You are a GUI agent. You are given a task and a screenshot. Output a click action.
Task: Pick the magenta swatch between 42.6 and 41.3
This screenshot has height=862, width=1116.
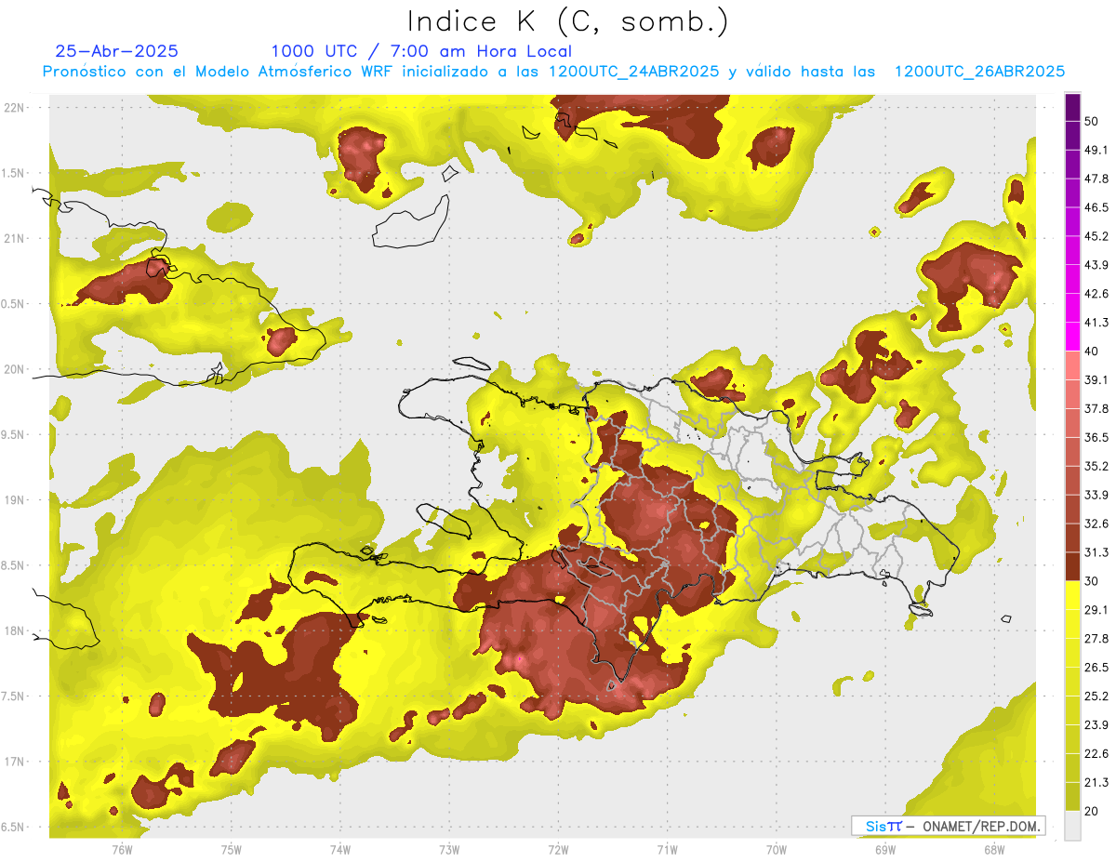point(1072,308)
